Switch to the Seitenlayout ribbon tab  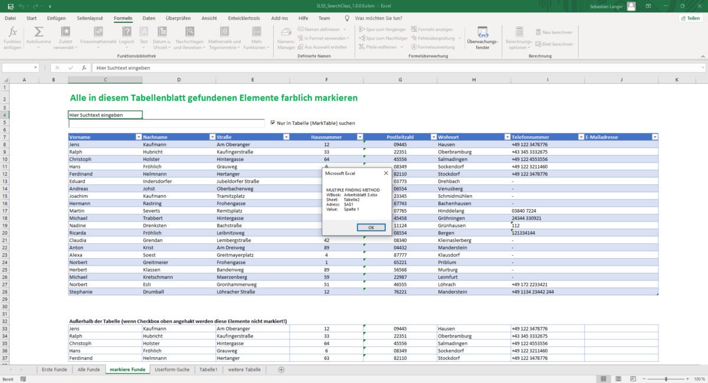tap(90, 18)
